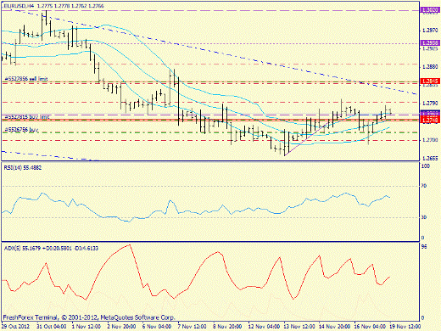Click the ADX 96 axis label
The image size is (441, 331).
click(x=424, y=247)
